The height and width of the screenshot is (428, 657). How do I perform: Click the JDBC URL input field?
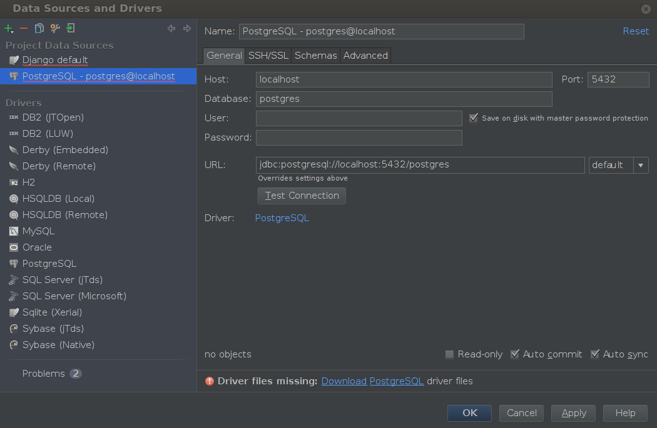pos(420,165)
